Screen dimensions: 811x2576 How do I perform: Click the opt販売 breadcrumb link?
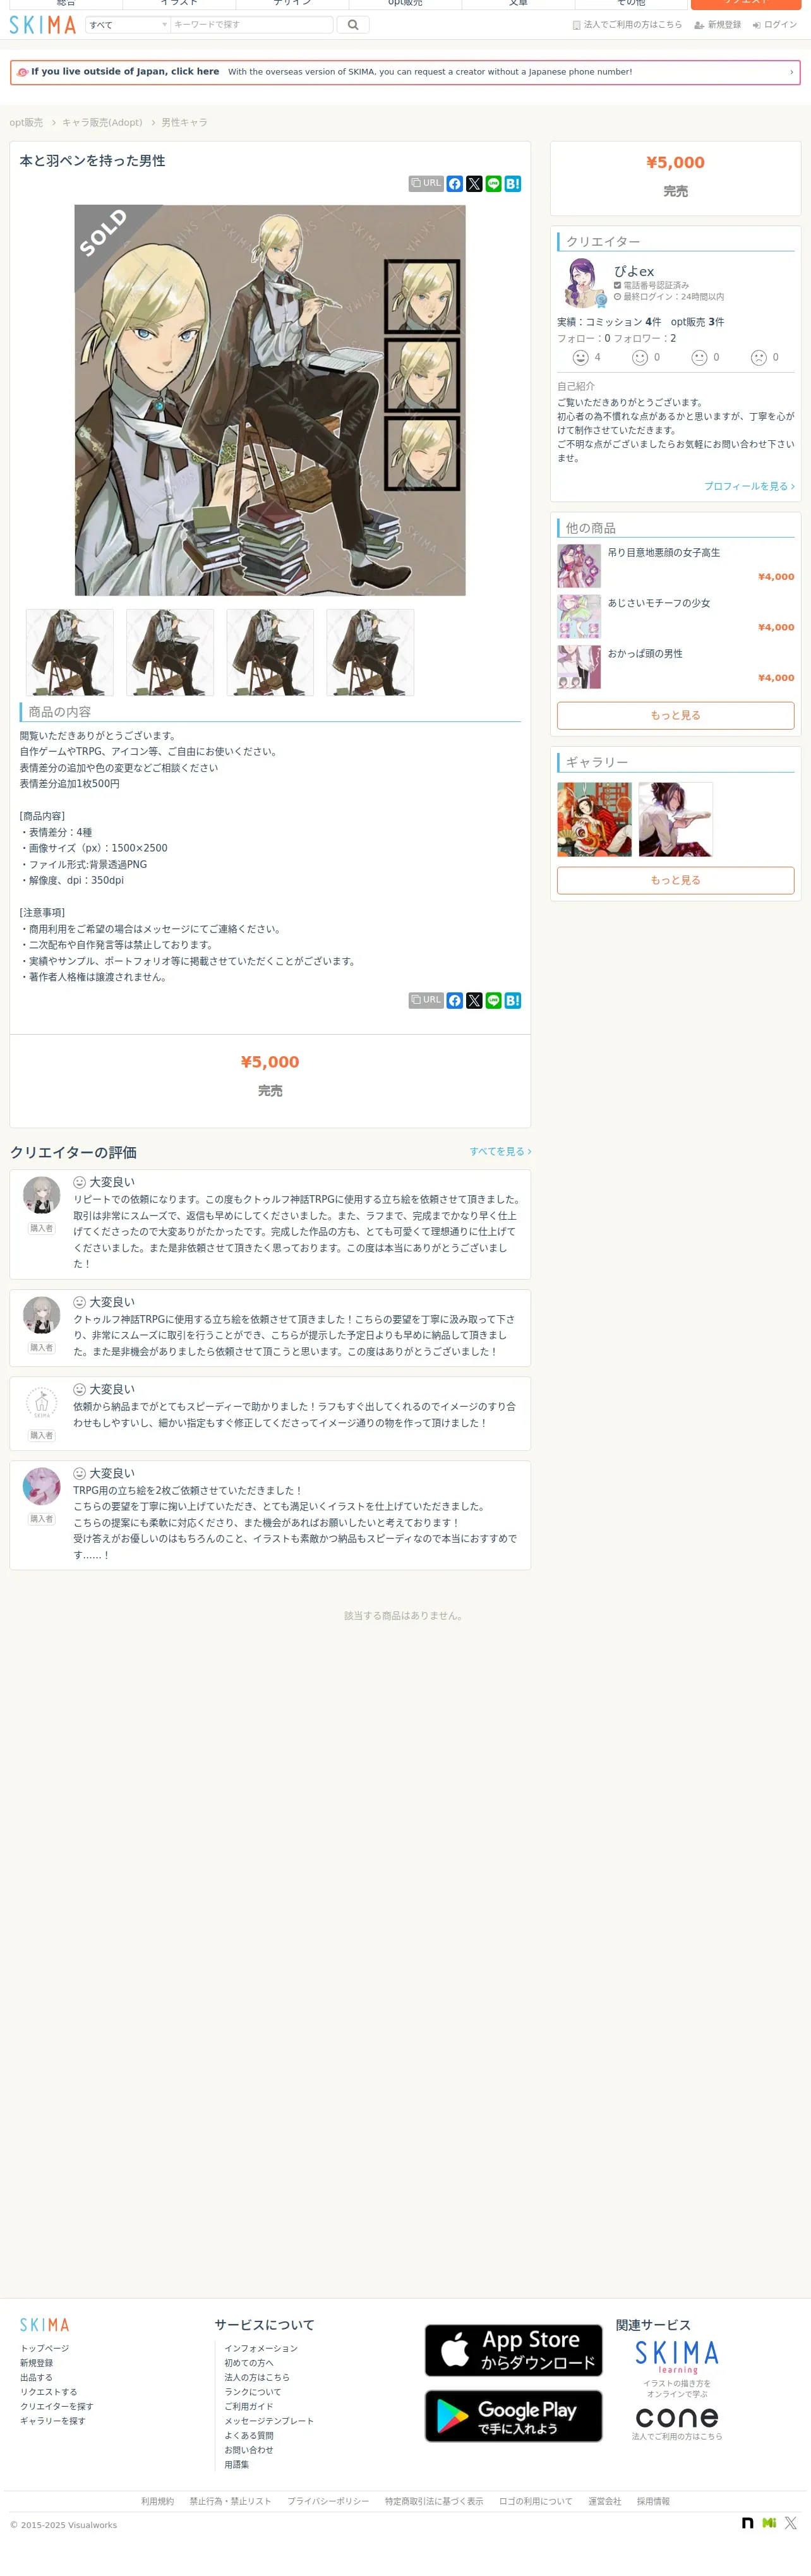[26, 123]
